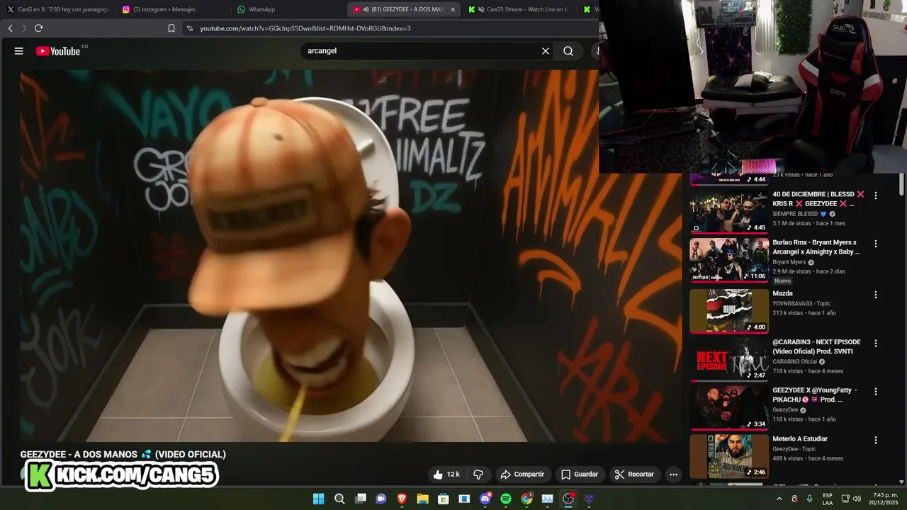Open options for 'NEXT EPISODE' video
The image size is (907, 510).
pyautogui.click(x=876, y=344)
